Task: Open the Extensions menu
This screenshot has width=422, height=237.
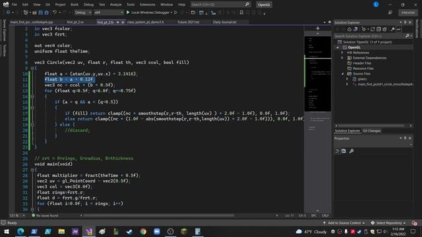Action: (x=148, y=5)
